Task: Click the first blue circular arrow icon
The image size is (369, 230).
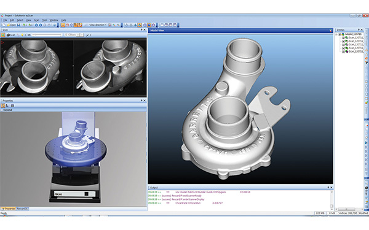Action: 36,25
